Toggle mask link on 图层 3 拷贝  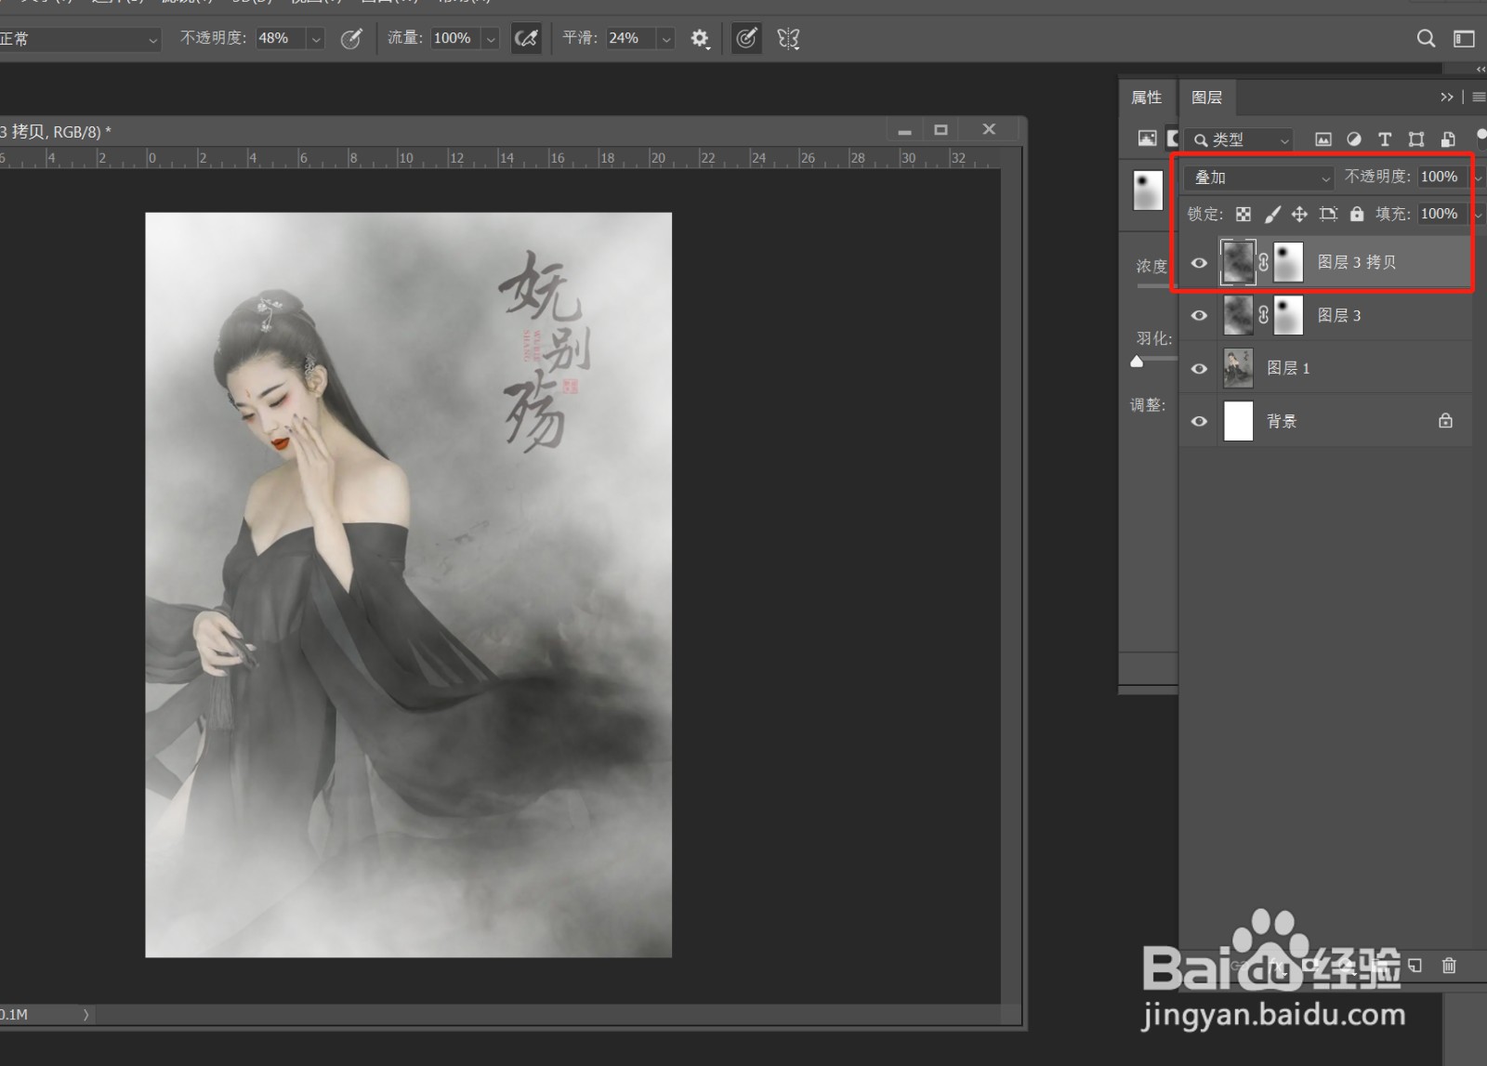(x=1264, y=263)
